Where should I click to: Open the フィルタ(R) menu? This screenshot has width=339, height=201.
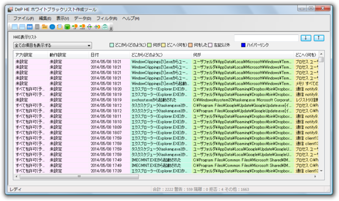pyautogui.click(x=106, y=19)
